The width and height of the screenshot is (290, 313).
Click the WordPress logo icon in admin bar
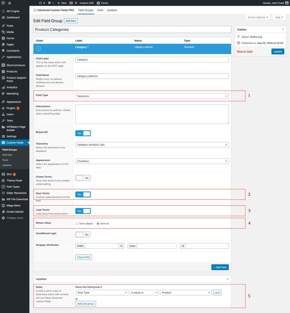tap(3, 3)
